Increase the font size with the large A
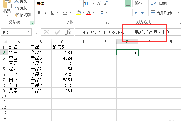The image size is (181, 121). (x=99, y=3)
